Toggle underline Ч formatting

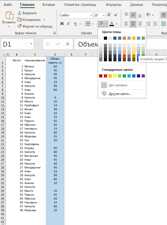click(x=75, y=24)
